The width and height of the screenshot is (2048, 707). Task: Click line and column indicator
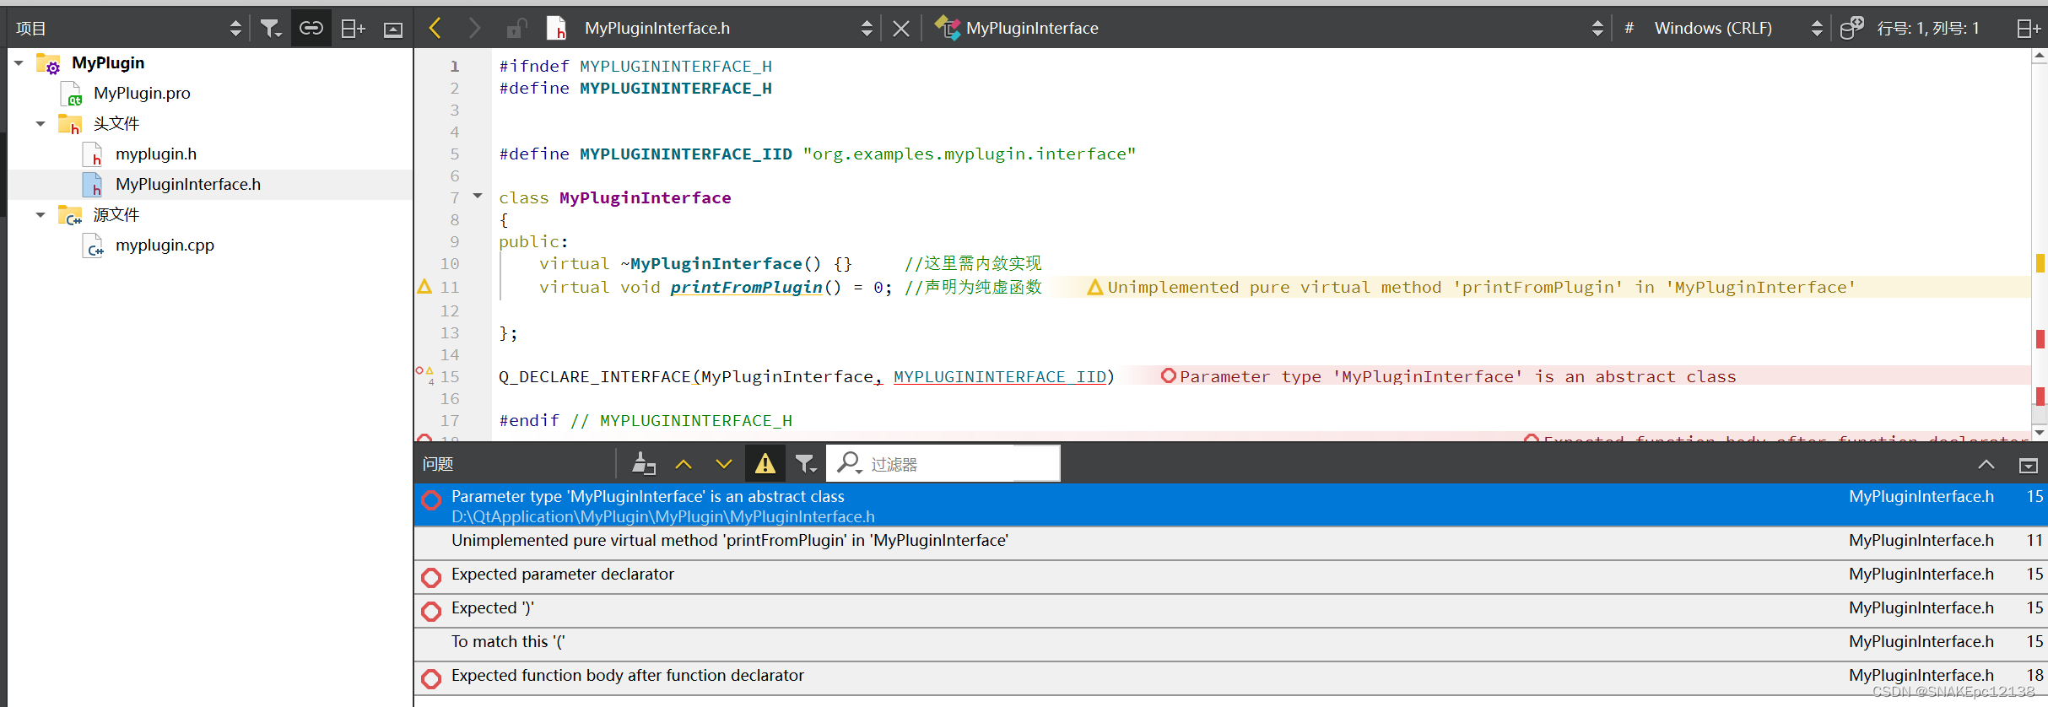[1927, 29]
